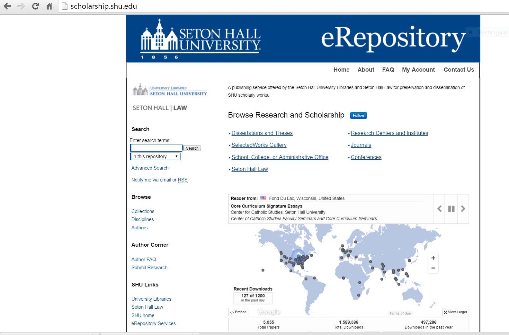Open the eRepository Services link
The height and width of the screenshot is (335, 509).
click(154, 323)
